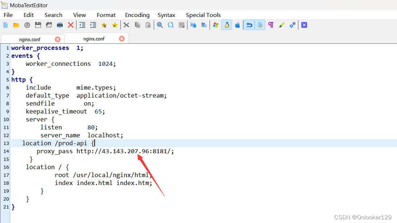Screen dimensions: 397x223
Task: Click the first blue folder-compare icon
Action: coord(193,25)
